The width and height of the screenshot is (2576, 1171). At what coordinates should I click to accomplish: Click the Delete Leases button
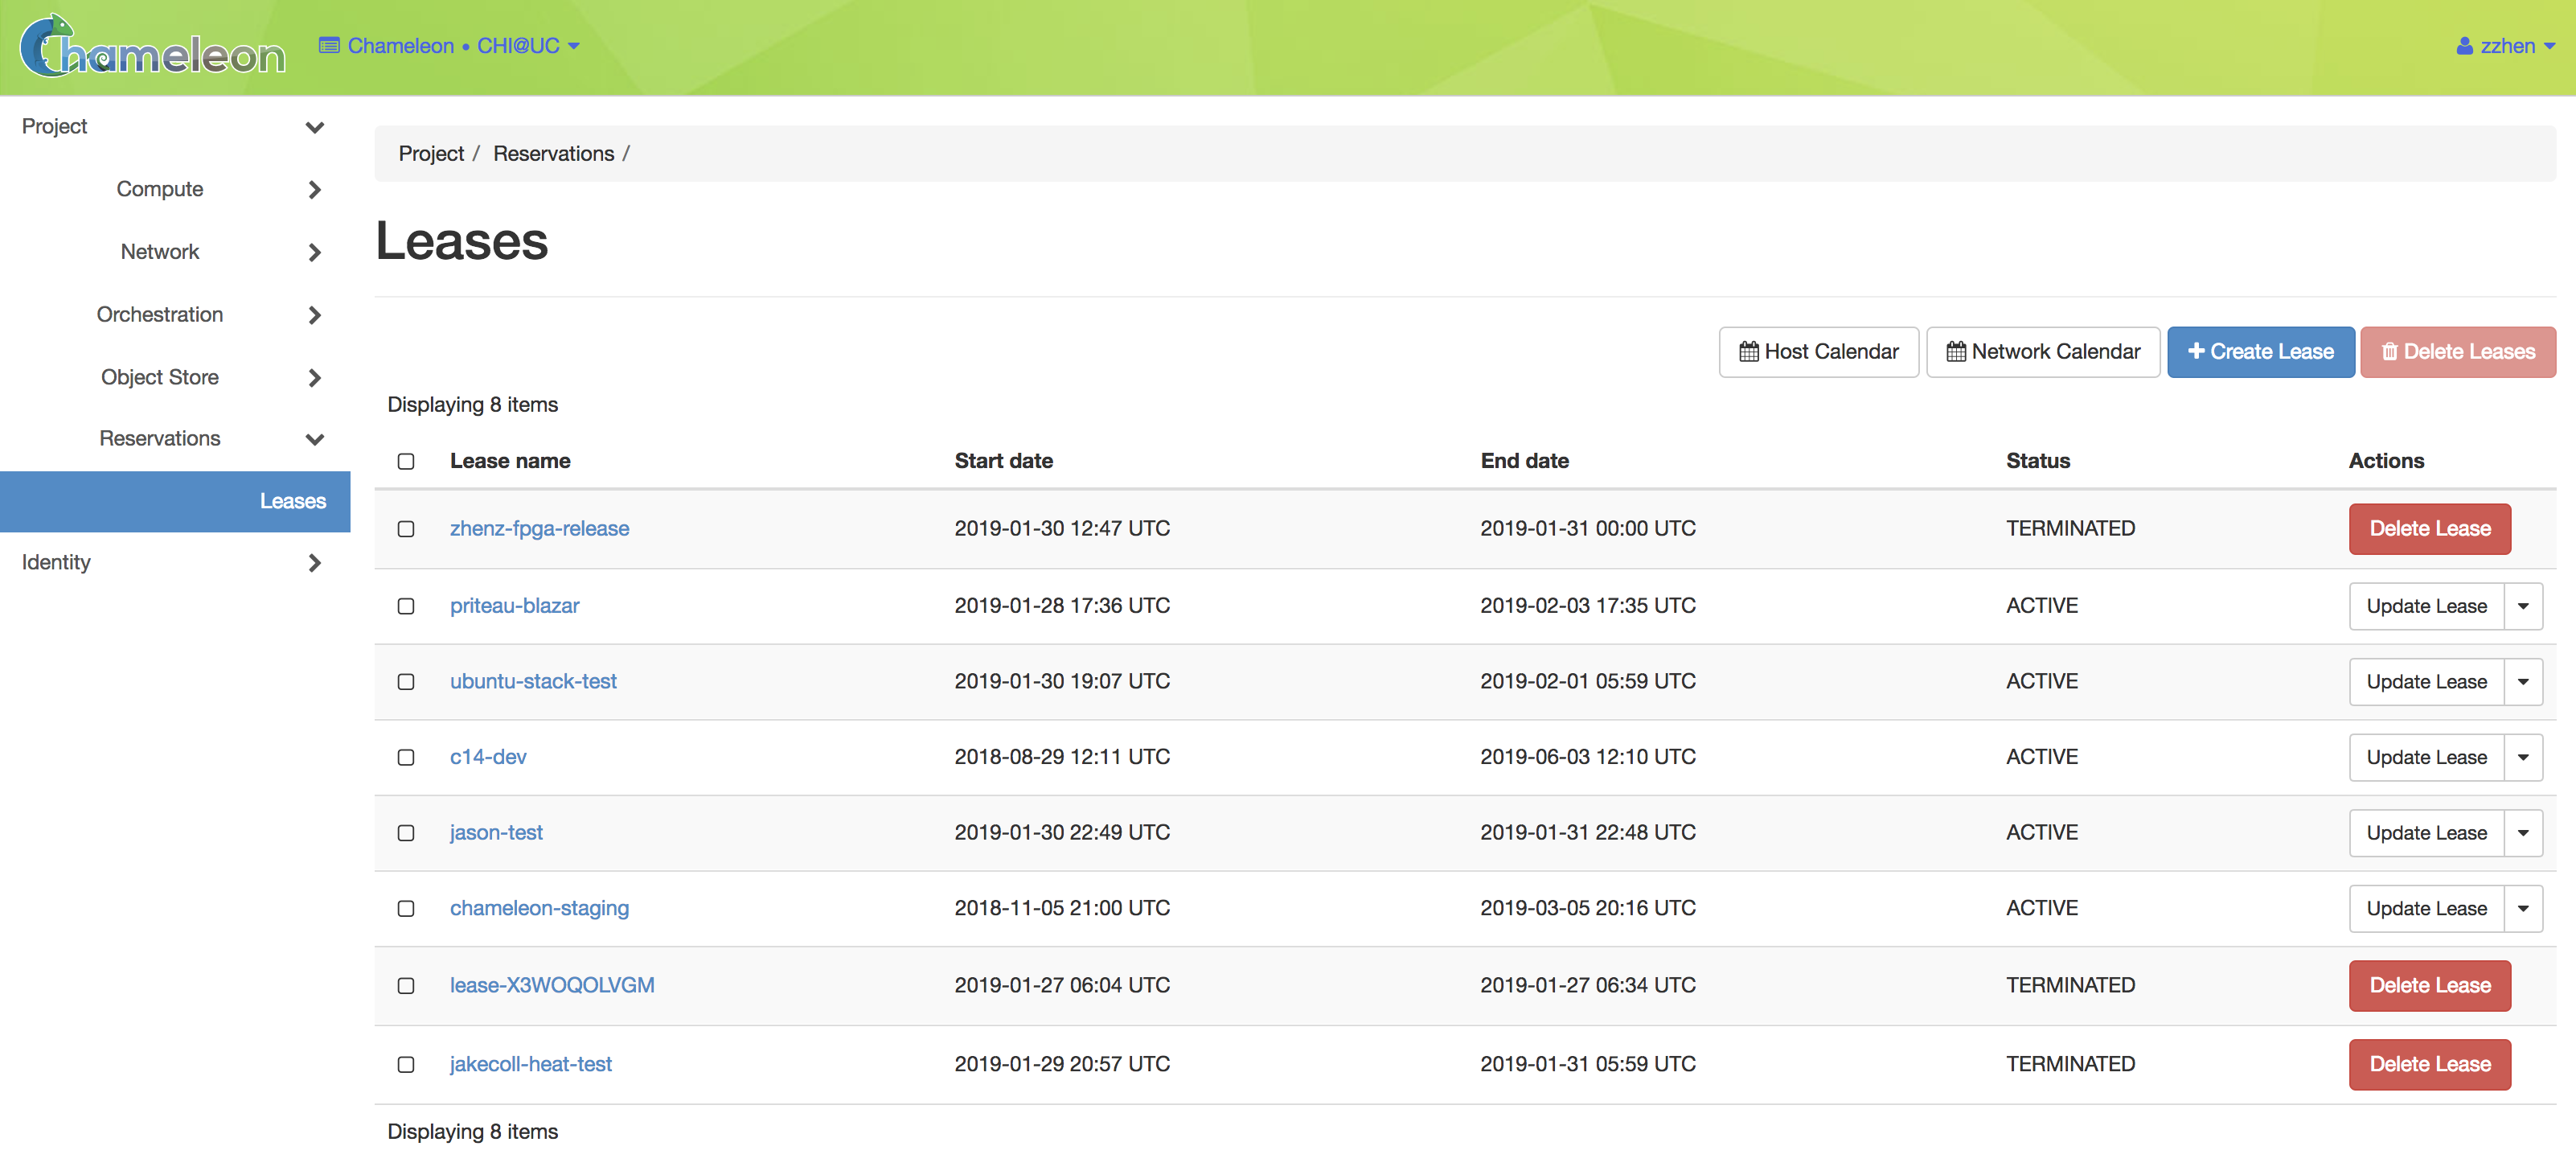pos(2457,352)
